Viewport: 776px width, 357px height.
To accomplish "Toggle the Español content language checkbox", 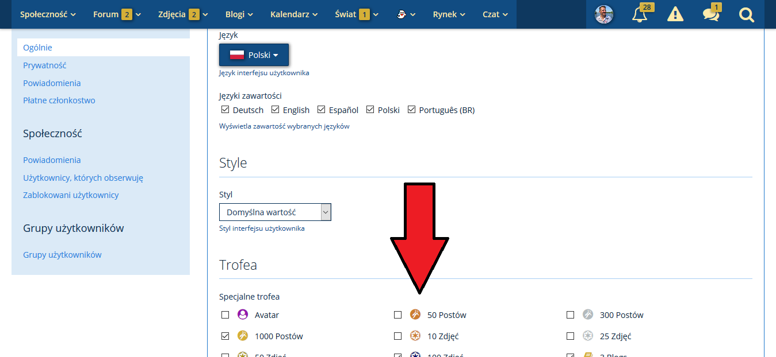I will tap(322, 110).
